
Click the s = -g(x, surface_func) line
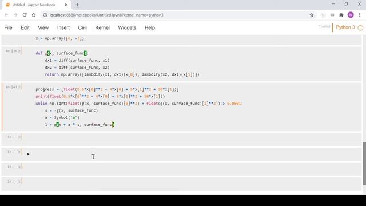pos(71,110)
